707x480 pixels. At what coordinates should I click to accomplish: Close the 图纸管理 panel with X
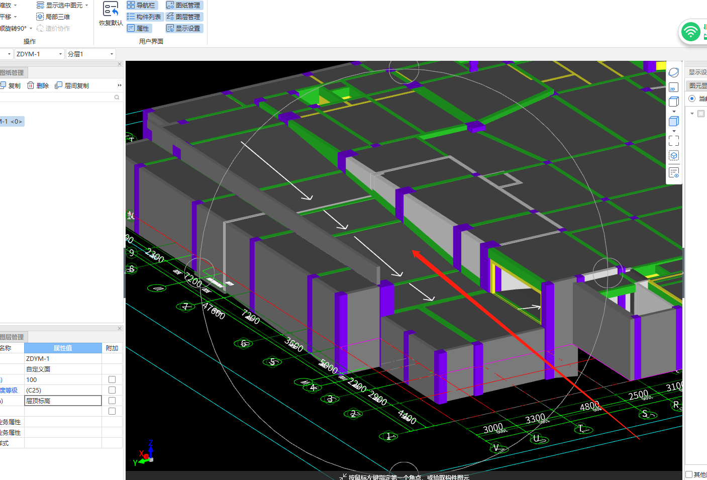[x=119, y=64]
